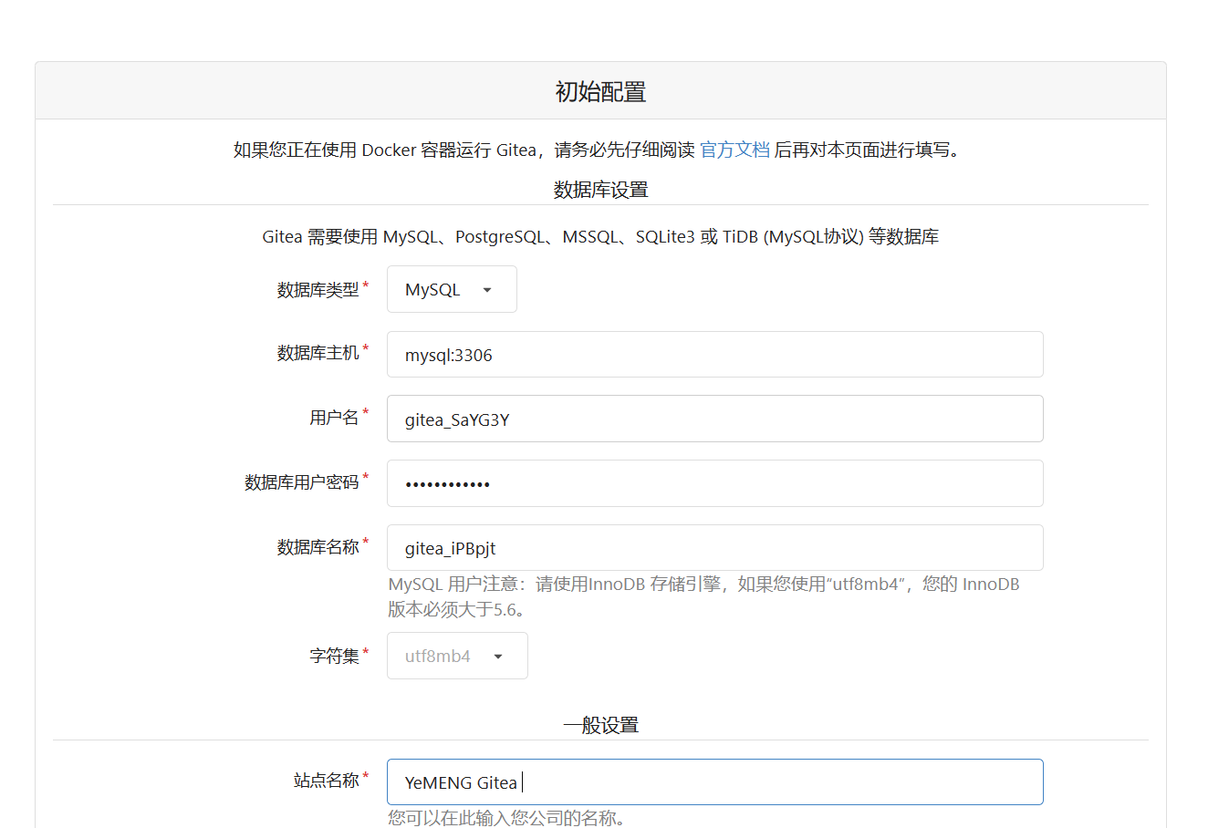The width and height of the screenshot is (1229, 828).
Task: Click the 站点名称 label
Action: pos(326,781)
